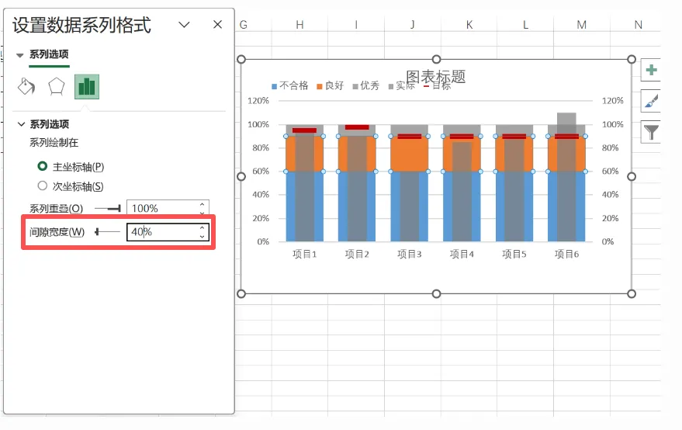Increase 间隙宽度 with the up arrow
Viewport: 682px width, 430px height.
(x=203, y=227)
